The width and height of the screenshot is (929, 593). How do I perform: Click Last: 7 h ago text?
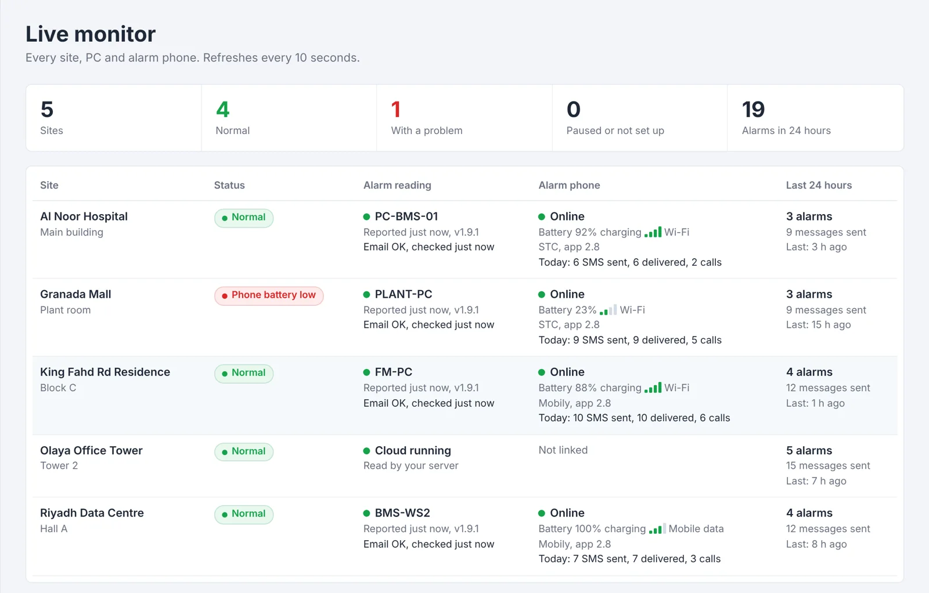(x=816, y=480)
